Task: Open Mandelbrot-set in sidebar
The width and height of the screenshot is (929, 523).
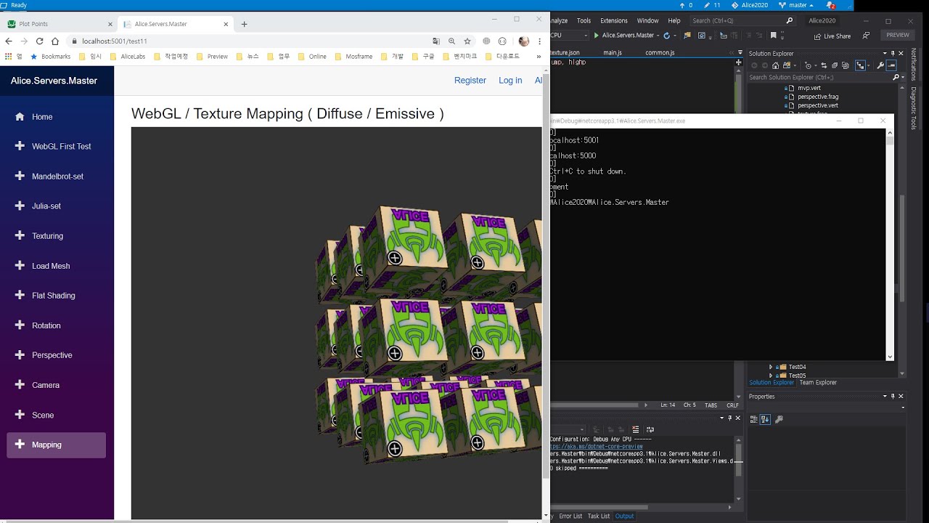Action: (x=57, y=176)
